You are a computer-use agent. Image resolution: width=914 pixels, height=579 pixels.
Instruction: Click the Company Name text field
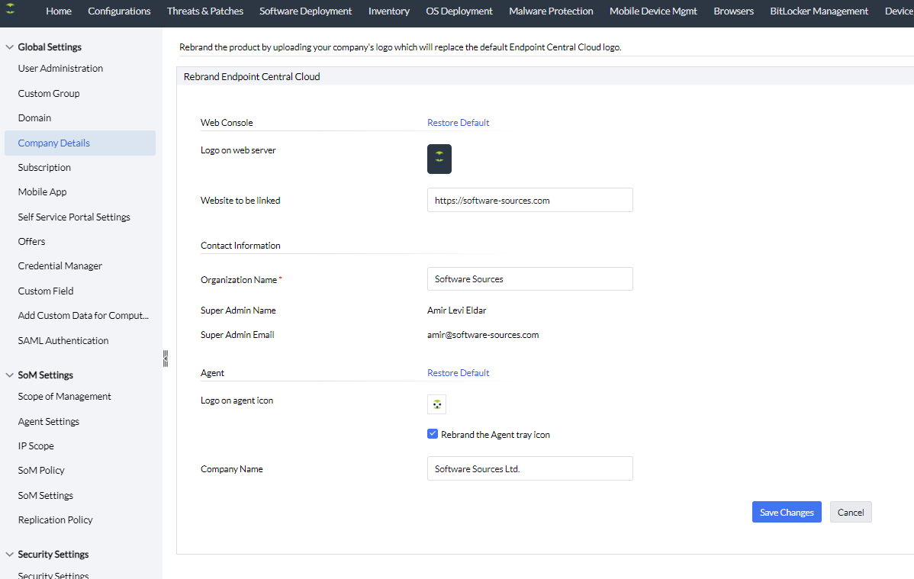pos(529,468)
